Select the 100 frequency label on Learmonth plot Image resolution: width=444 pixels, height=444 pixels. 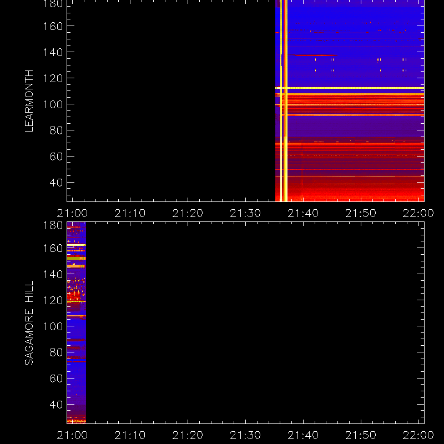pyautogui.click(x=53, y=104)
